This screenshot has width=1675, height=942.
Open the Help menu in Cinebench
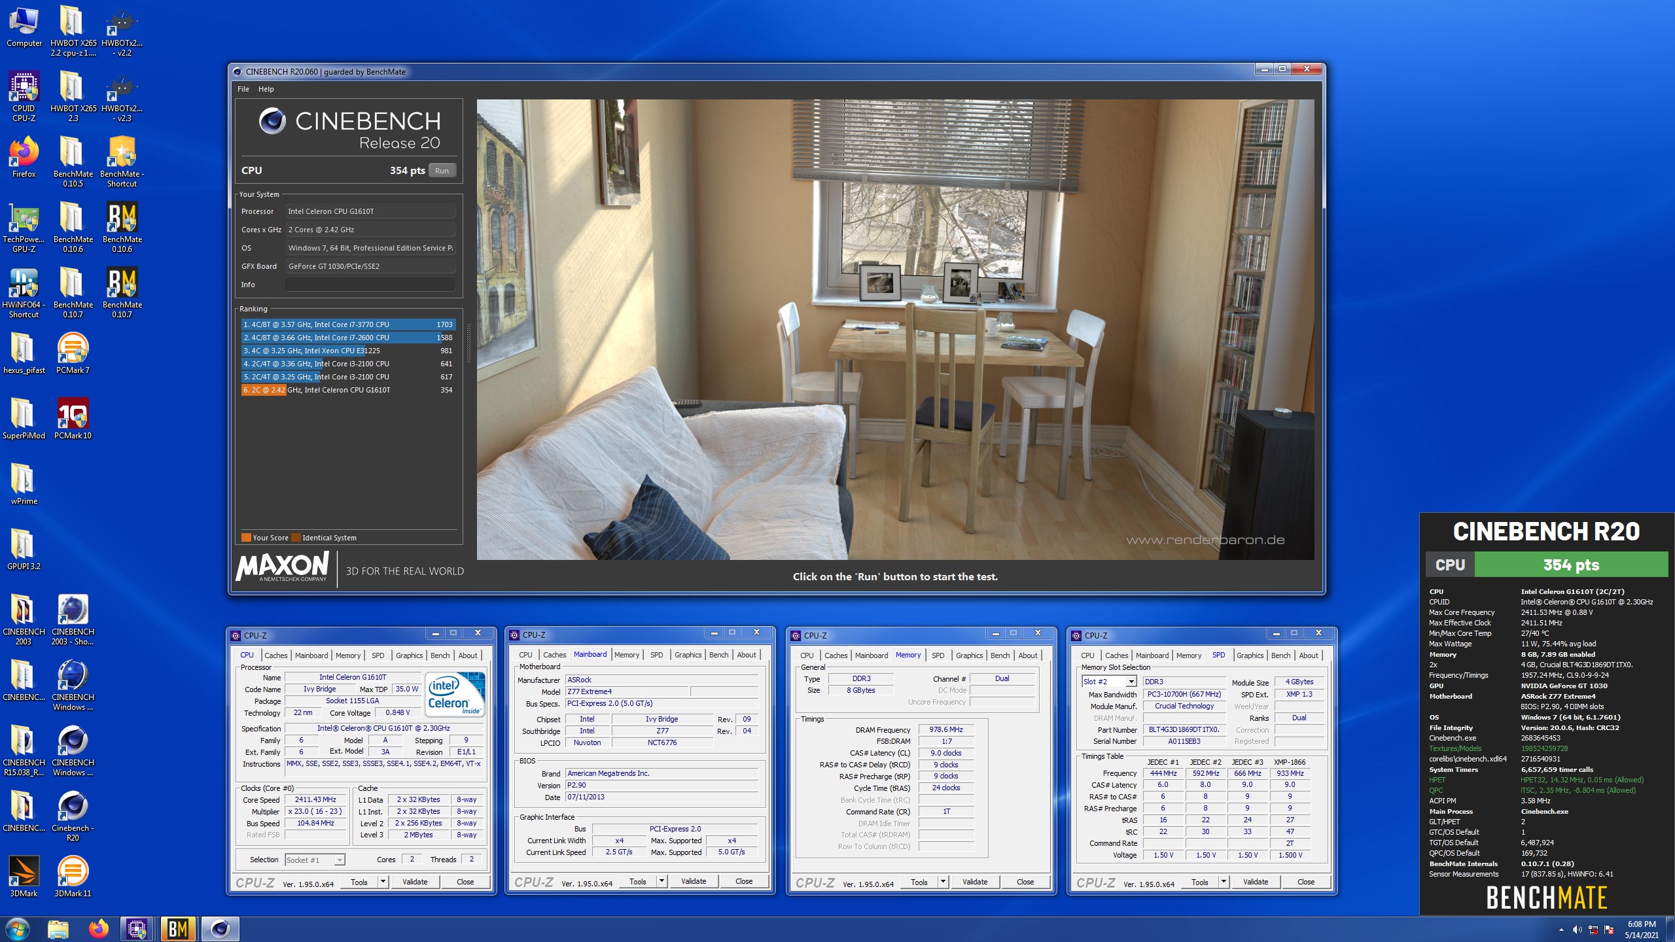pyautogui.click(x=266, y=89)
